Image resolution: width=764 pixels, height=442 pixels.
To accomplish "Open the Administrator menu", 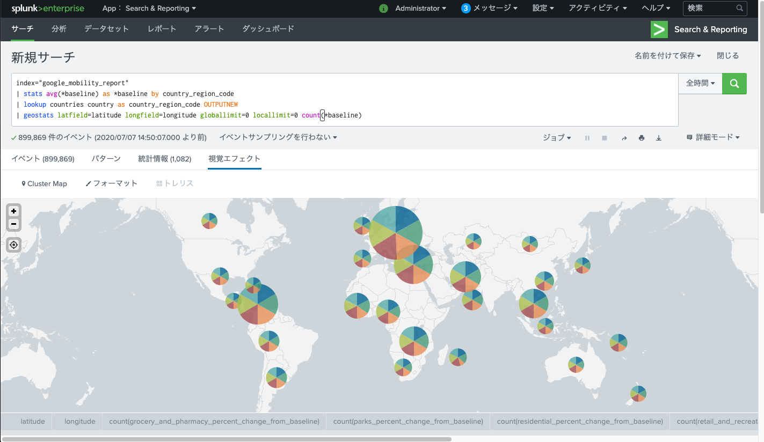I will [421, 9].
